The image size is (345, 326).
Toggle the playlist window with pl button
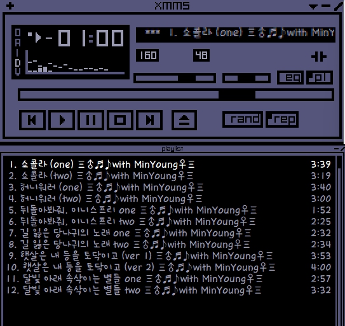[320, 78]
